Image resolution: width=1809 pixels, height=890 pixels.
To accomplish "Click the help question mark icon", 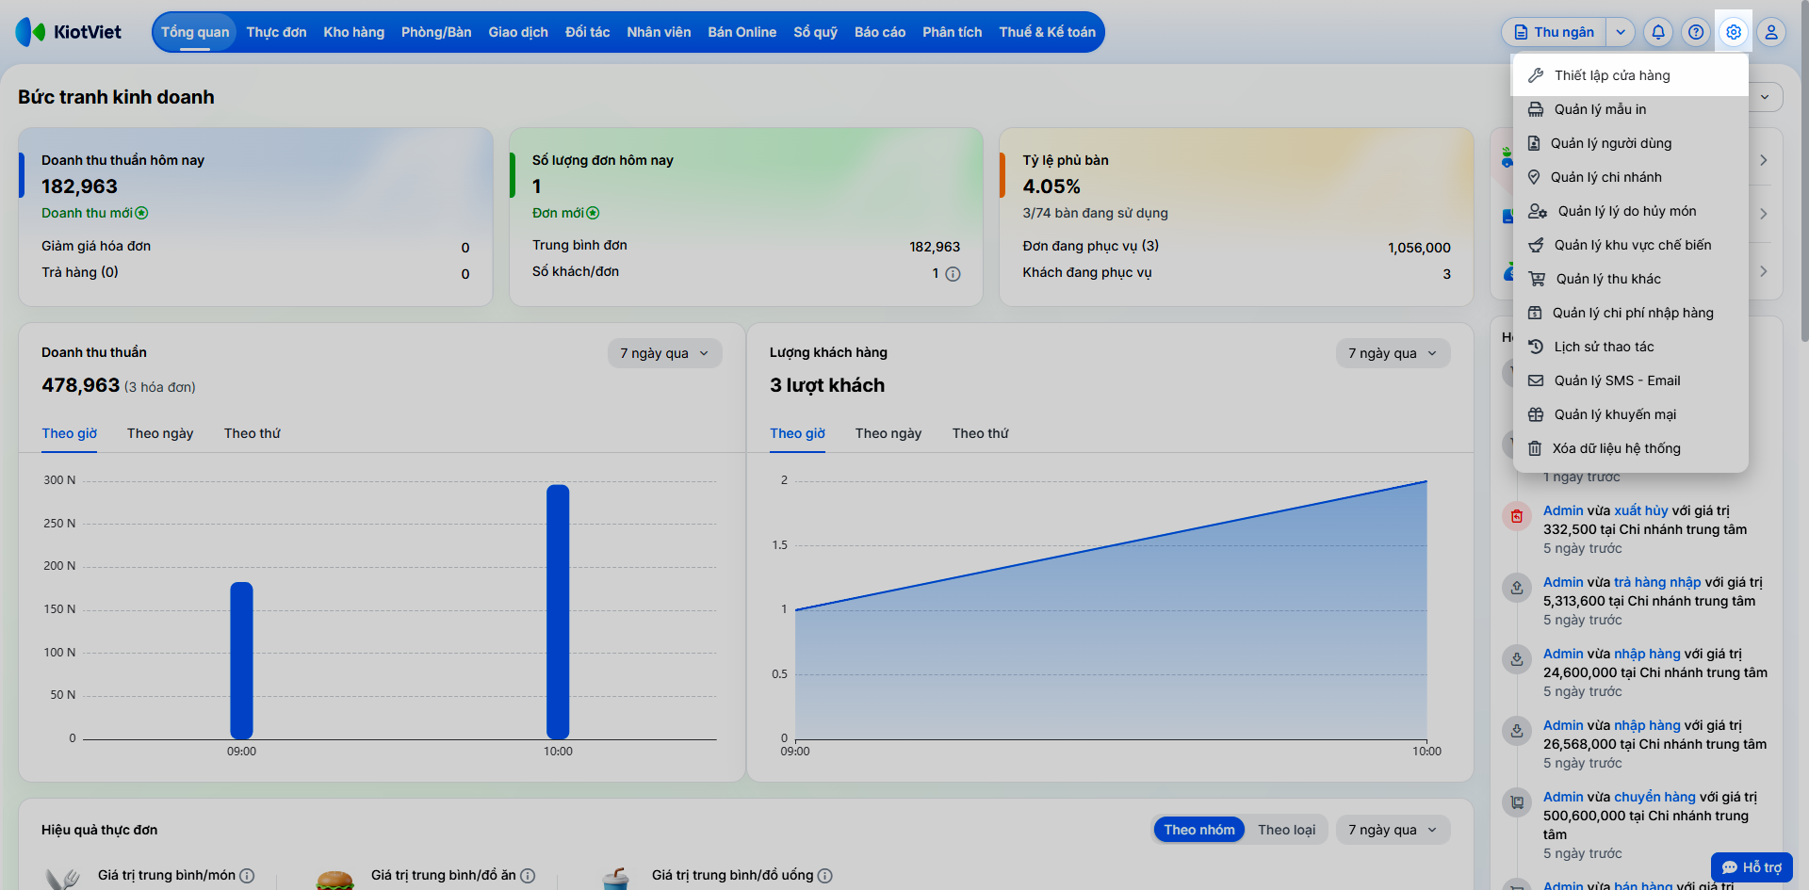I will 1696,32.
